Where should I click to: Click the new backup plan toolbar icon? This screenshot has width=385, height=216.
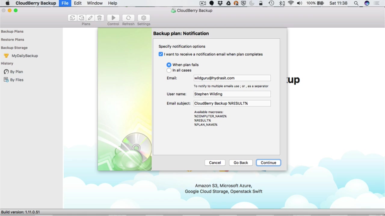click(72, 18)
